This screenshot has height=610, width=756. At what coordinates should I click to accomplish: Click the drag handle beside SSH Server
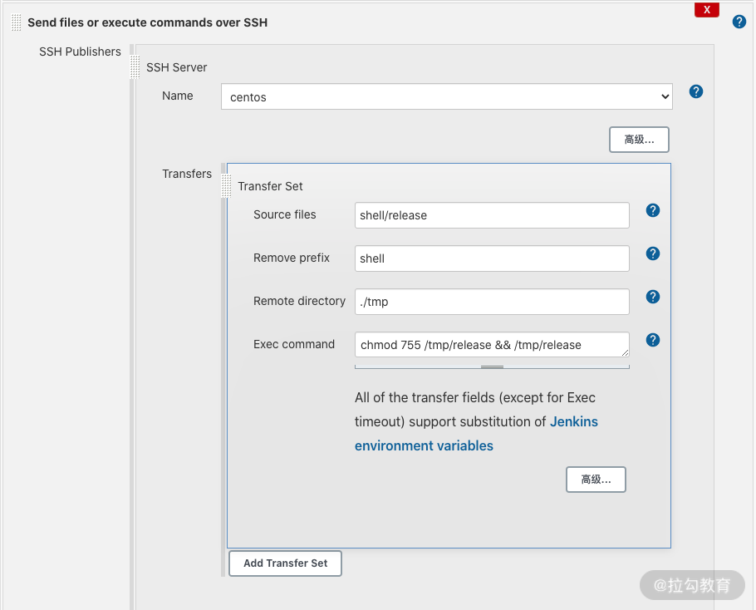(135, 67)
